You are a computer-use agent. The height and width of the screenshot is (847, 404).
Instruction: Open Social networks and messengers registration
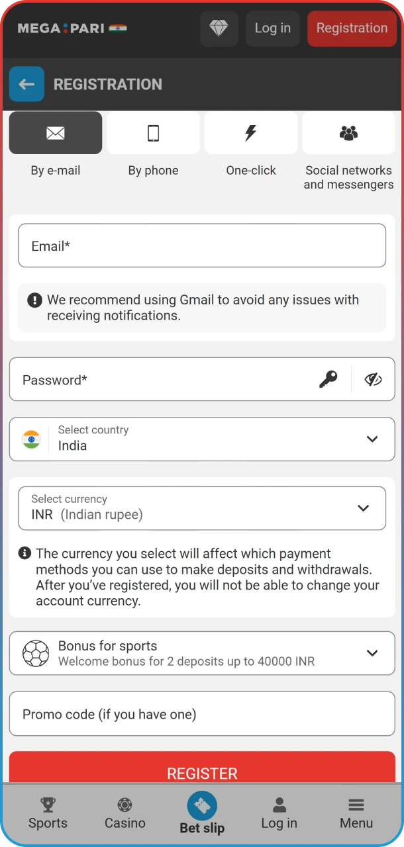[348, 133]
